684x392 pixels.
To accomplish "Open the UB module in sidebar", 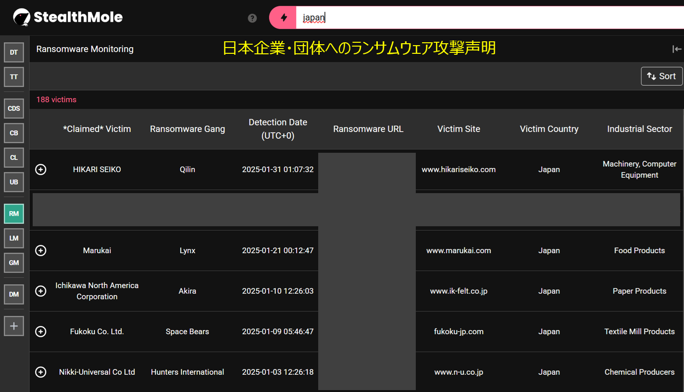I will click(x=14, y=182).
